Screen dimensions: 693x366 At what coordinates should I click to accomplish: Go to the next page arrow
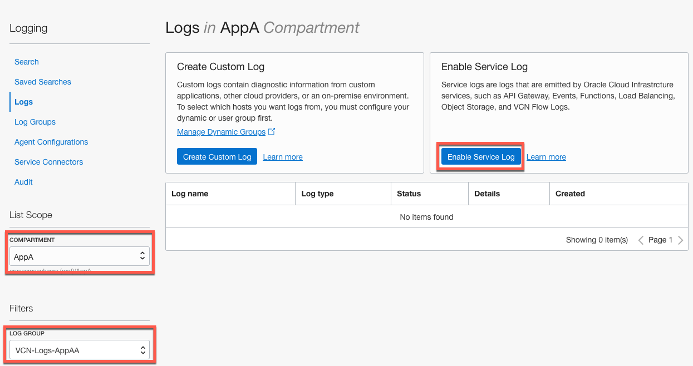click(680, 240)
